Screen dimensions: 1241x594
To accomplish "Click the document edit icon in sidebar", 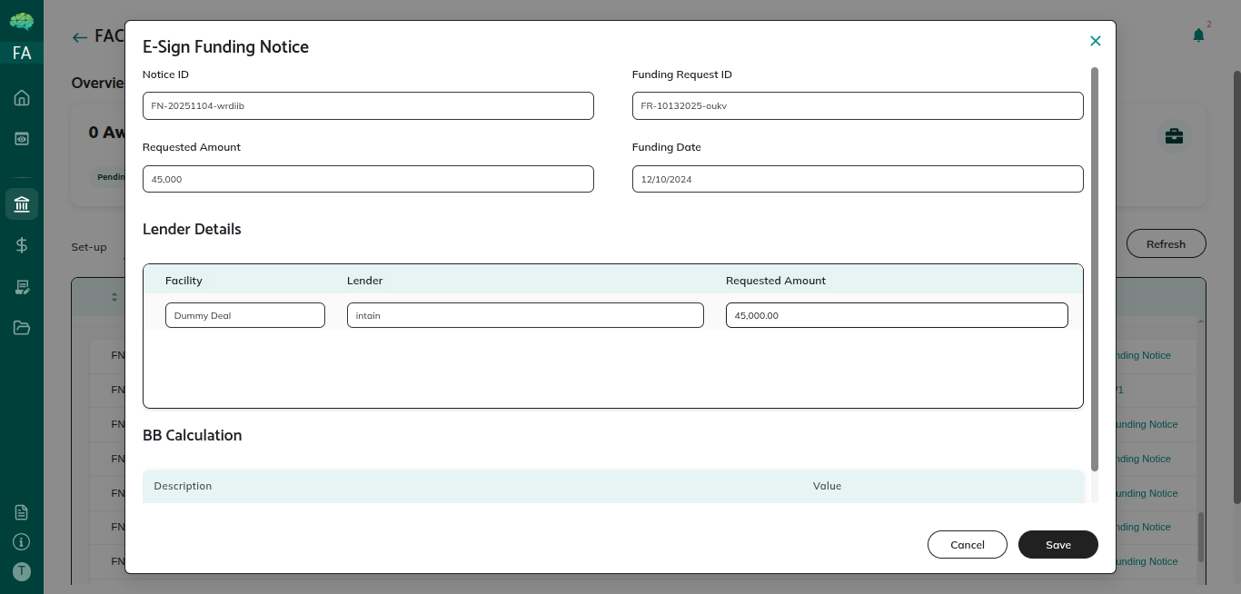I will tap(22, 287).
